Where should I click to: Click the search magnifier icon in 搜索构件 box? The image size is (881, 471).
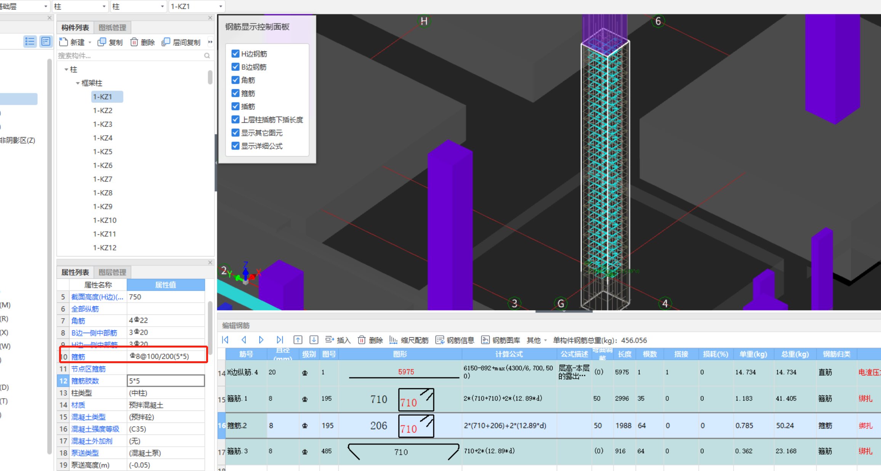[x=207, y=56]
